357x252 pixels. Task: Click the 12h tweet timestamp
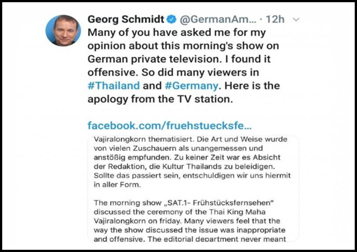(x=275, y=19)
